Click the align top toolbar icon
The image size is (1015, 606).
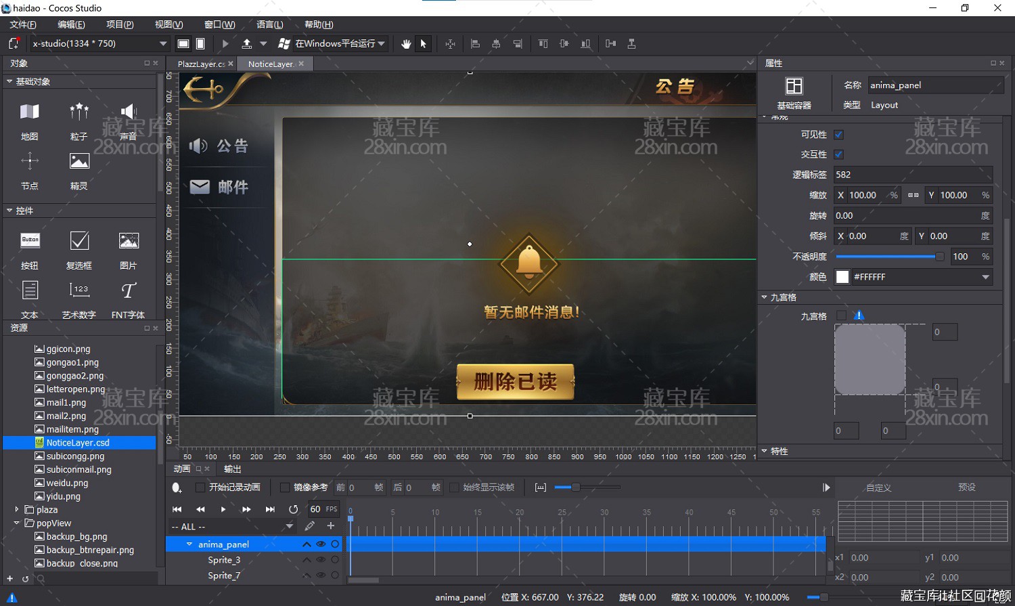pyautogui.click(x=543, y=43)
